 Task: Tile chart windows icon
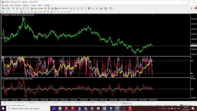pyautogui.click(x=89, y=8)
